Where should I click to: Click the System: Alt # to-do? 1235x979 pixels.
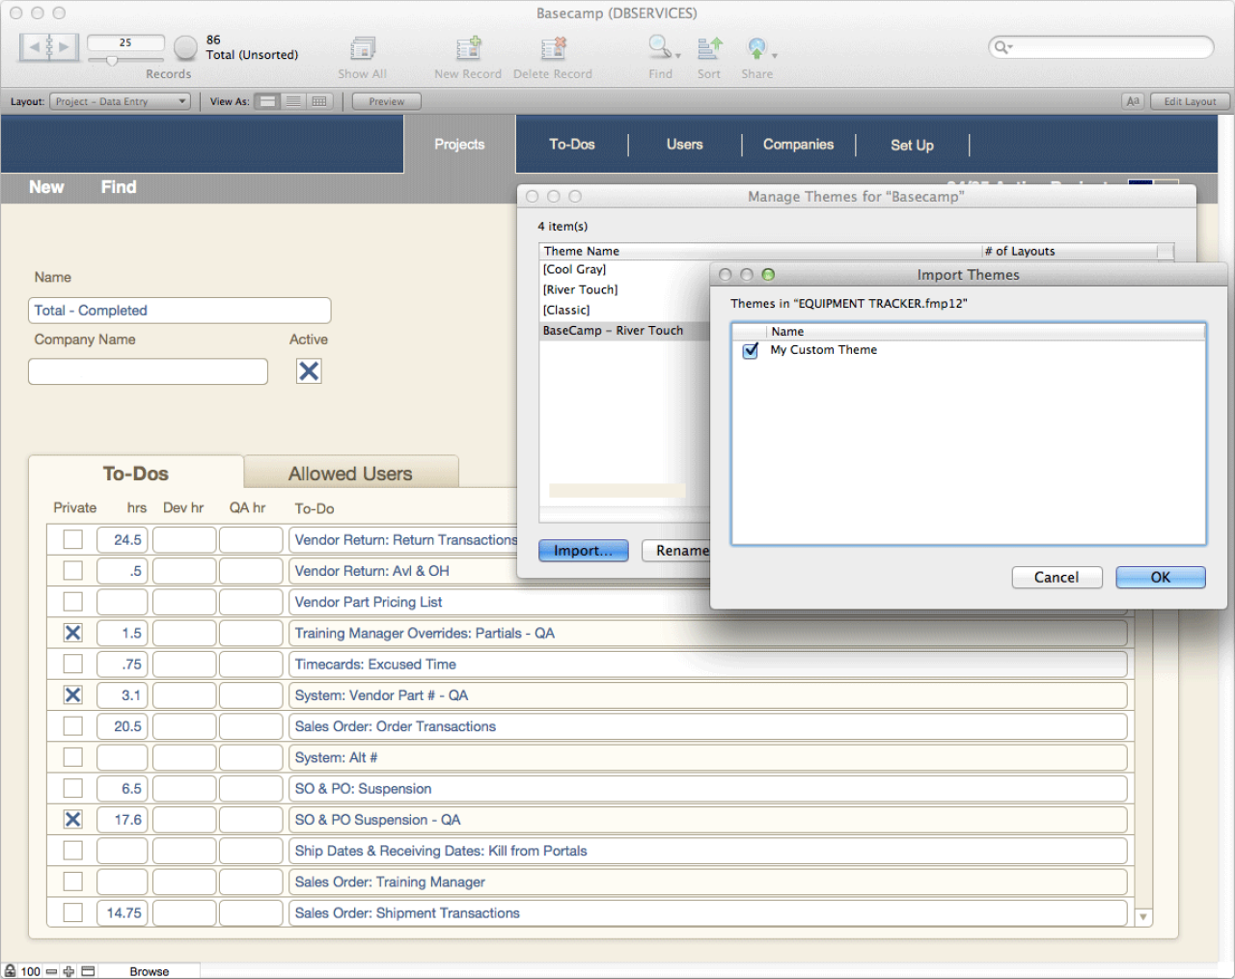tap(707, 758)
